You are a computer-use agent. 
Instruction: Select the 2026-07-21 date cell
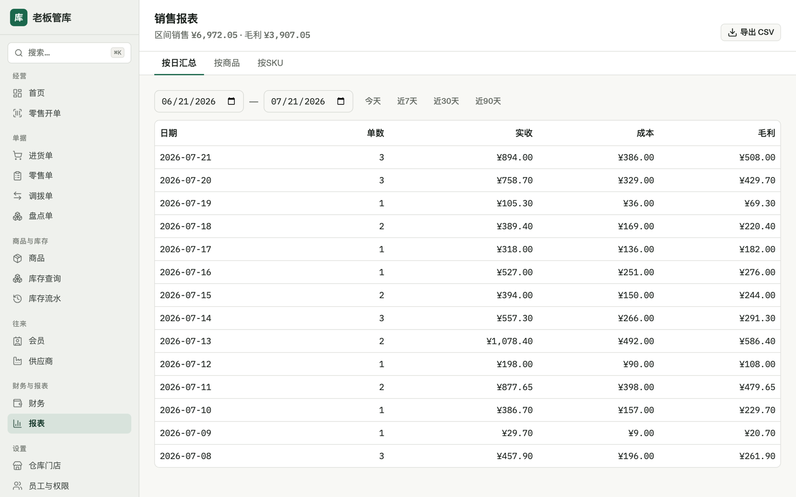coord(186,158)
